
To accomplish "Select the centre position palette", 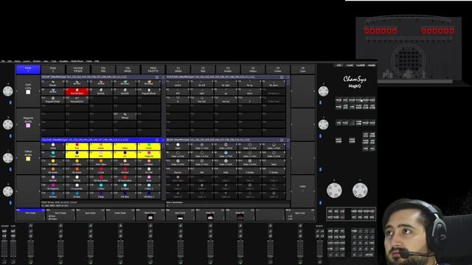I will [178, 83].
